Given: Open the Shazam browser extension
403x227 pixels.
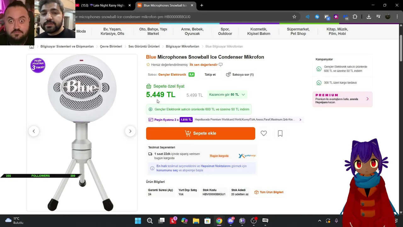Looking at the screenshot, I should pyautogui.click(x=317, y=17).
